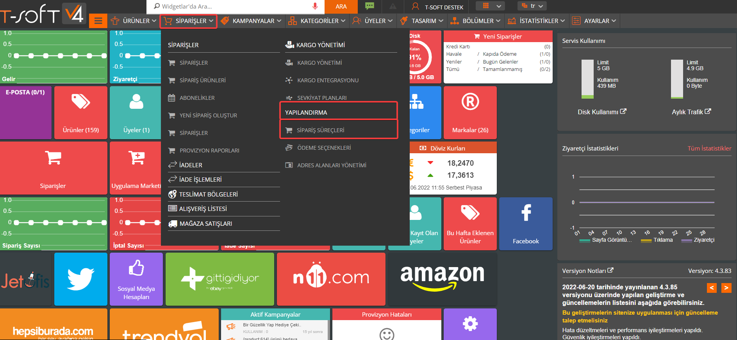Click the microphone voice search icon
Image resolution: width=737 pixels, height=340 pixels.
point(315,6)
